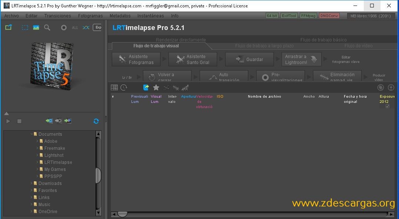Click the FFMpeg status indicator

(308, 16)
